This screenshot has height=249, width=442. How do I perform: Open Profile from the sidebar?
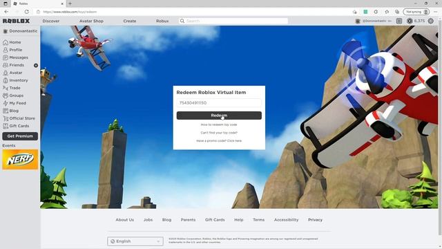tap(12, 50)
